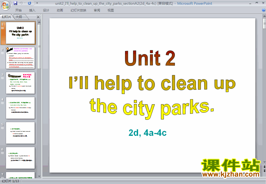Screen dimensions: 266x184
Task: Select slide 5 thumbnail
Action: pyautogui.click(x=20, y=133)
